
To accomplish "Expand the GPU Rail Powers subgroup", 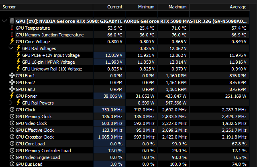I will click(x=11, y=103).
